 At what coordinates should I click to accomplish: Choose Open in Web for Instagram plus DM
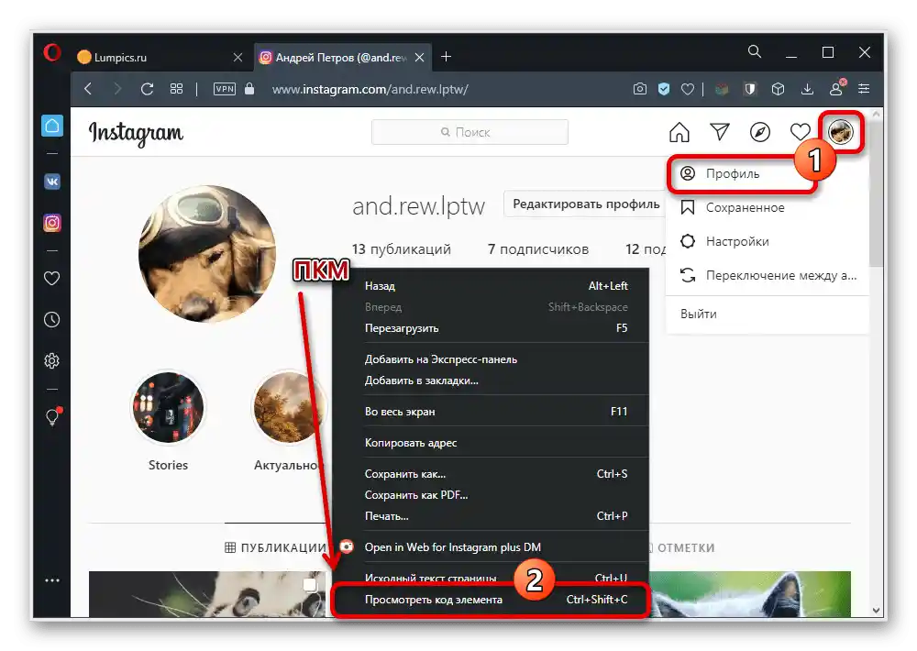pos(492,547)
